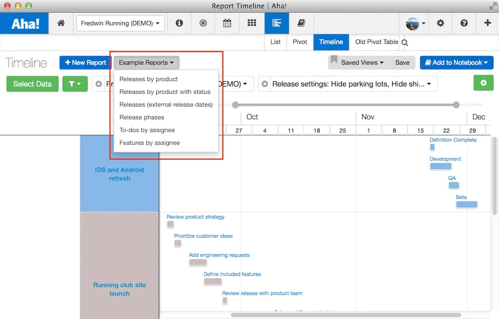The height and width of the screenshot is (319, 499).
Task: Click the Select Data button
Action: tap(32, 84)
